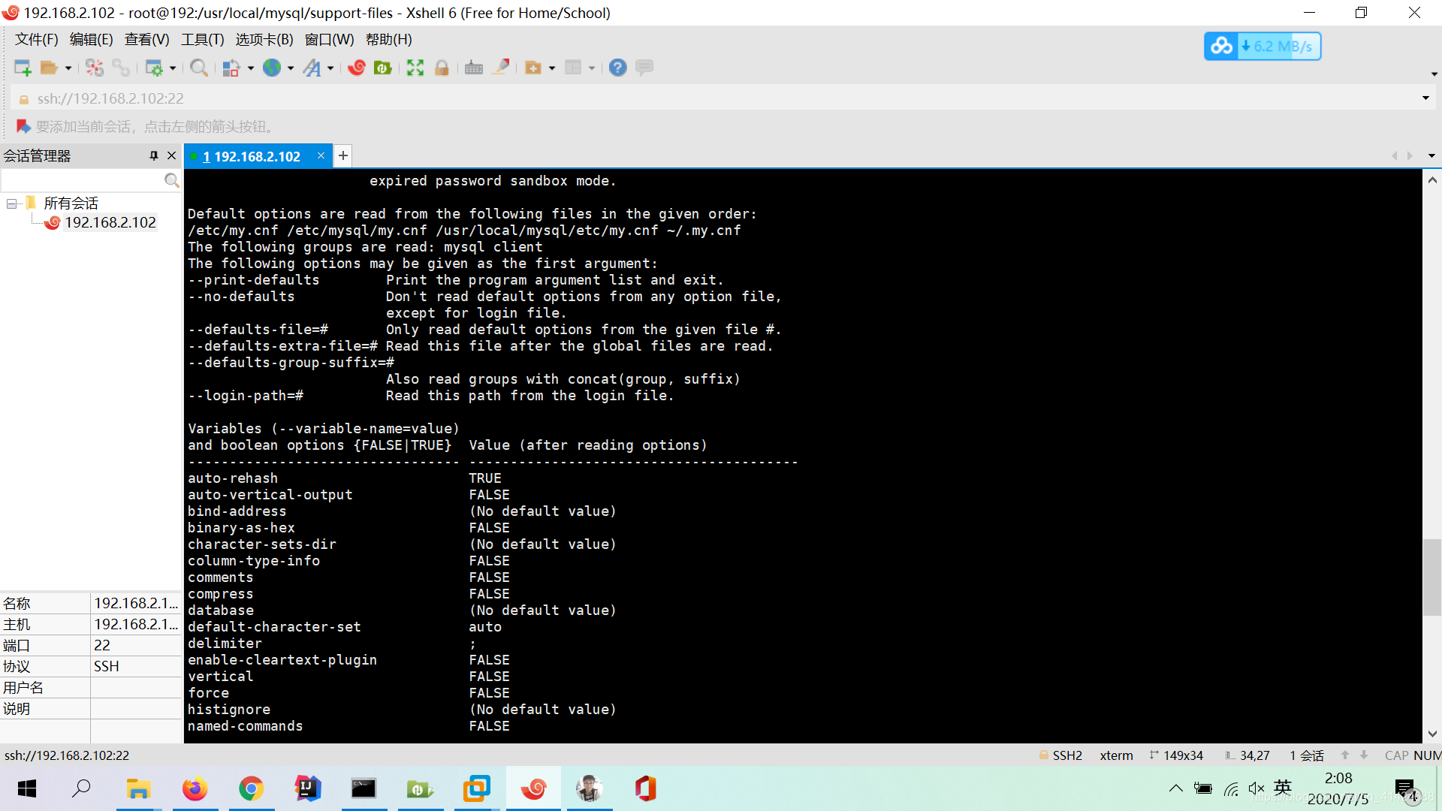Click the volume muted tray icon
The height and width of the screenshot is (811, 1442).
[x=1256, y=788]
